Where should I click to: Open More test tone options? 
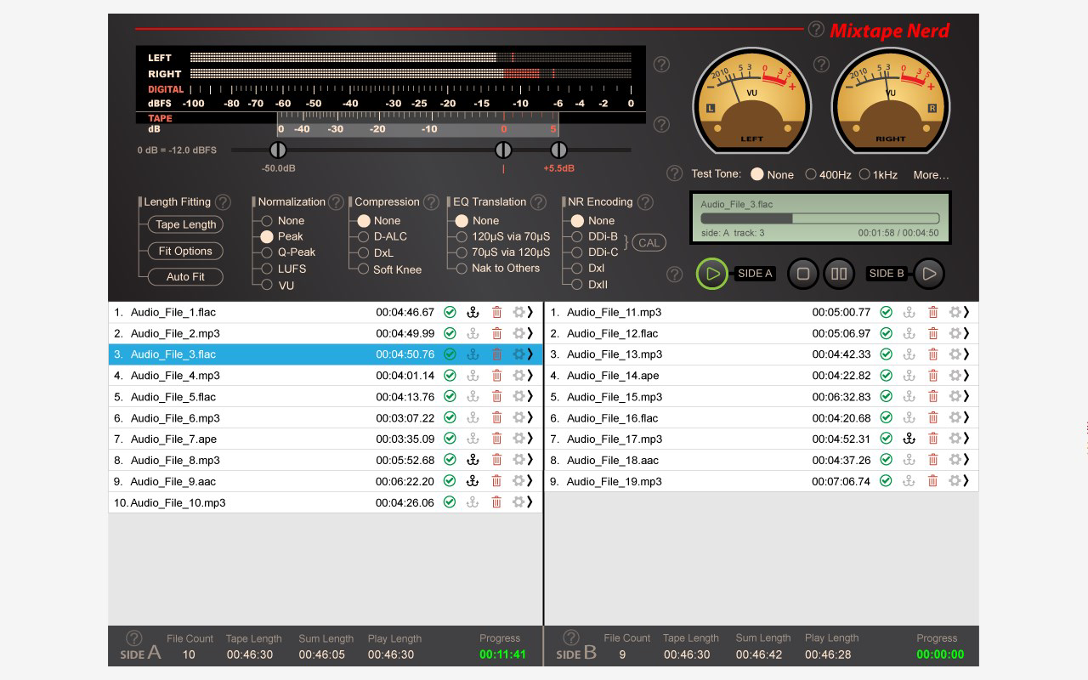[931, 174]
